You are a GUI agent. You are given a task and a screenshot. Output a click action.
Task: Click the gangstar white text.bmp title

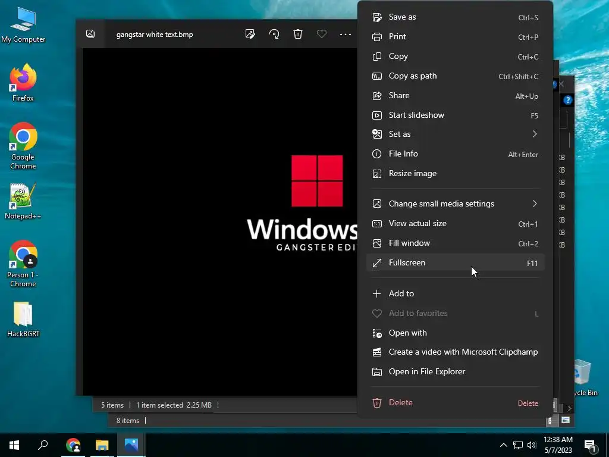point(155,35)
